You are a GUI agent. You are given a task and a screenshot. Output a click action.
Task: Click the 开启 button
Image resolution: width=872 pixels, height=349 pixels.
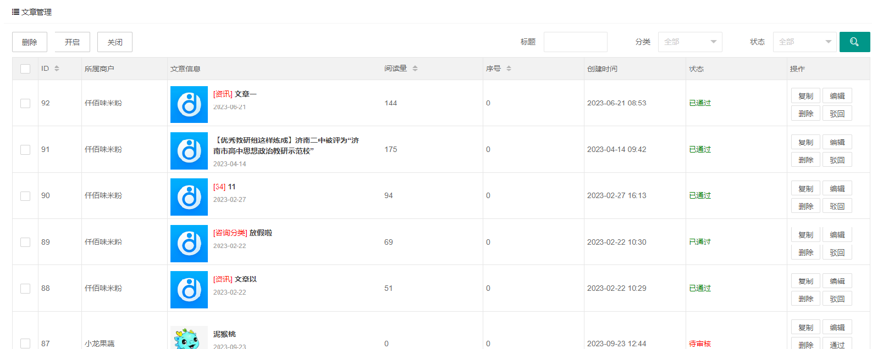click(72, 42)
